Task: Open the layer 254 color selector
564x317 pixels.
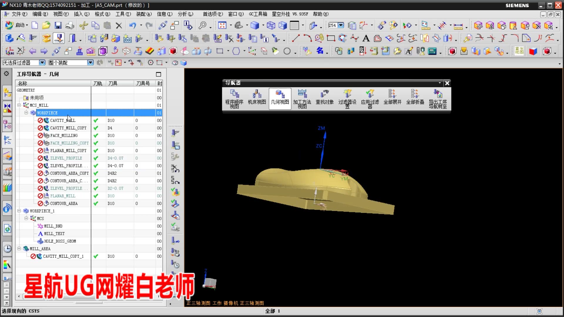Action: tap(341, 25)
